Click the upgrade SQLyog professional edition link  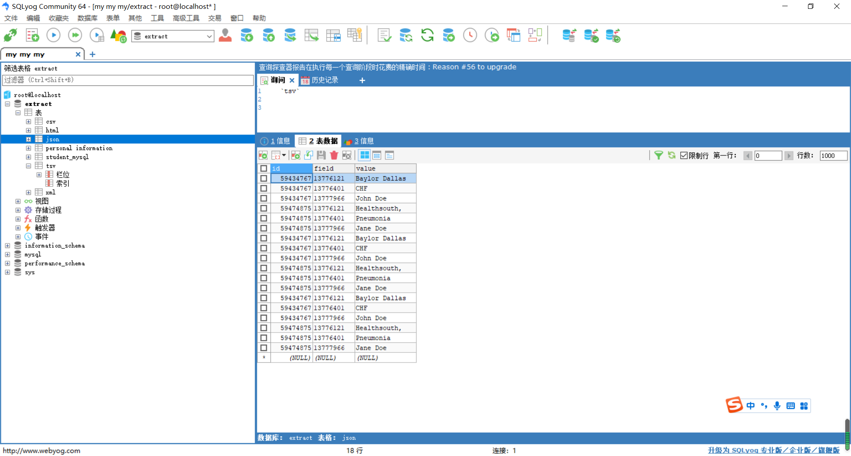coord(774,450)
